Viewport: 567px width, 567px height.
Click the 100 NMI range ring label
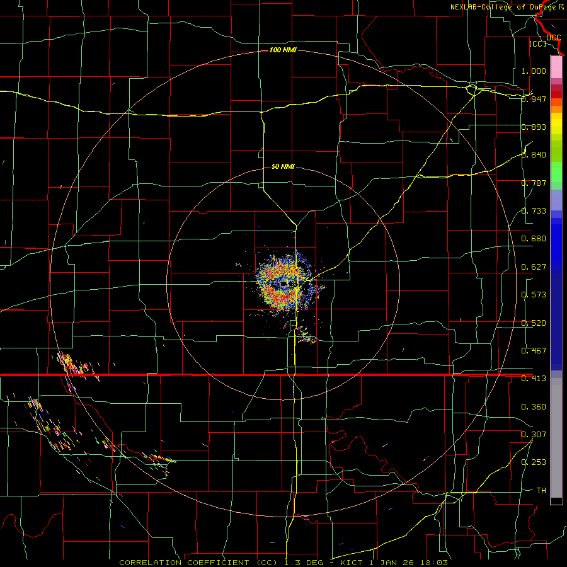point(283,50)
